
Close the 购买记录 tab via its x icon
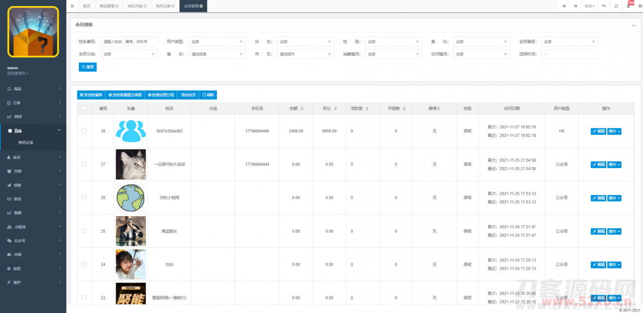(174, 6)
